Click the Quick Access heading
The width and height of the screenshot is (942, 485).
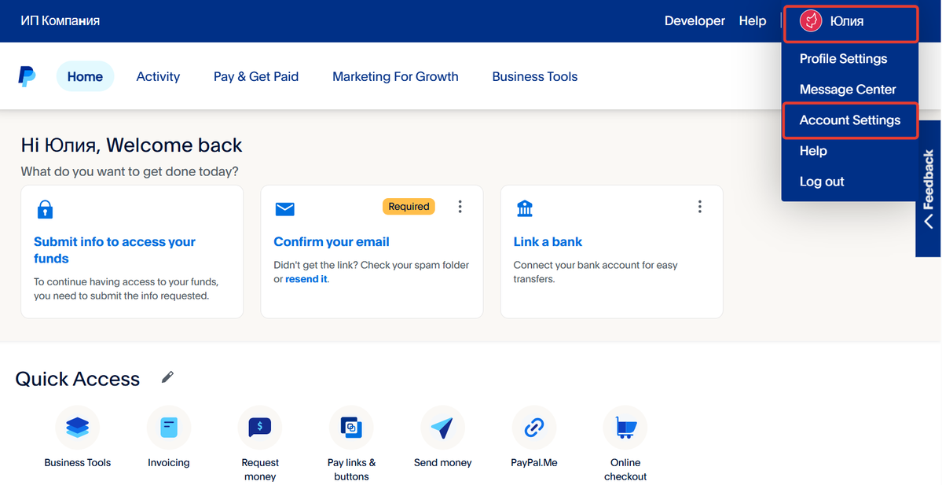point(78,379)
